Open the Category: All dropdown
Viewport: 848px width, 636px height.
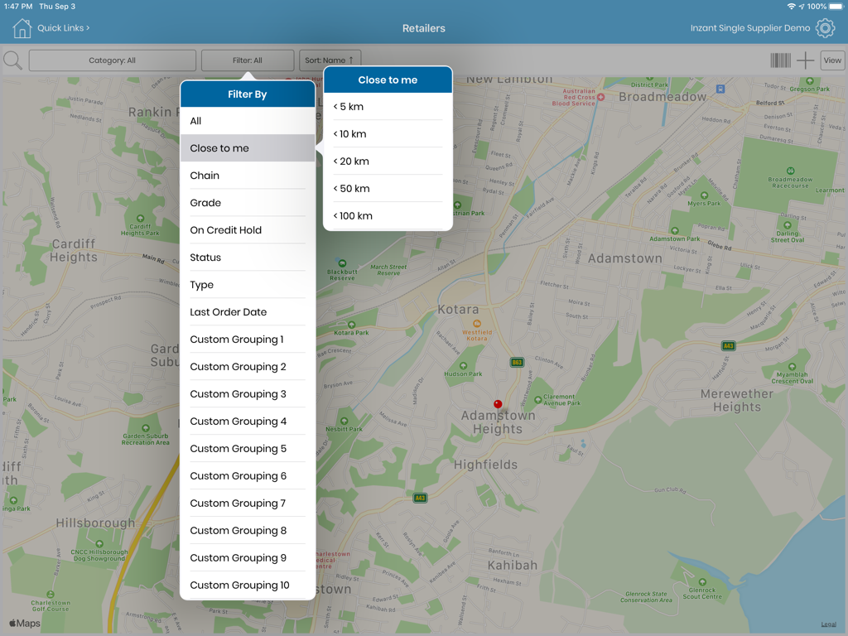tap(112, 60)
